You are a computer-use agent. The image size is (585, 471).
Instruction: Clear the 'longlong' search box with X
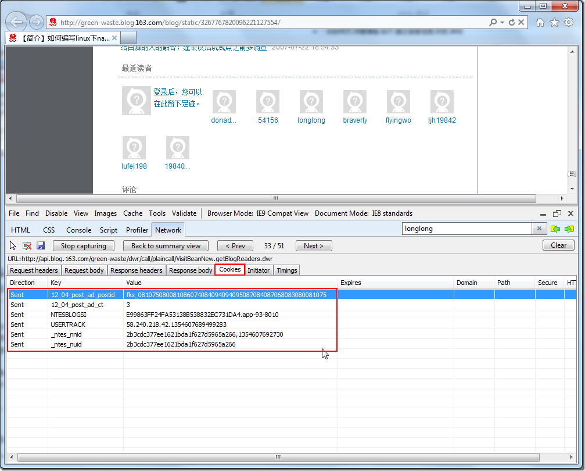point(539,229)
